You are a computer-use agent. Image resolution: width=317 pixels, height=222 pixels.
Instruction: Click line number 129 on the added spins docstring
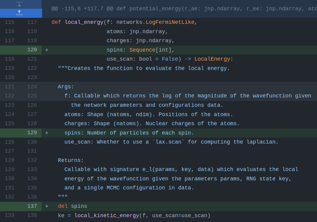click(x=32, y=133)
